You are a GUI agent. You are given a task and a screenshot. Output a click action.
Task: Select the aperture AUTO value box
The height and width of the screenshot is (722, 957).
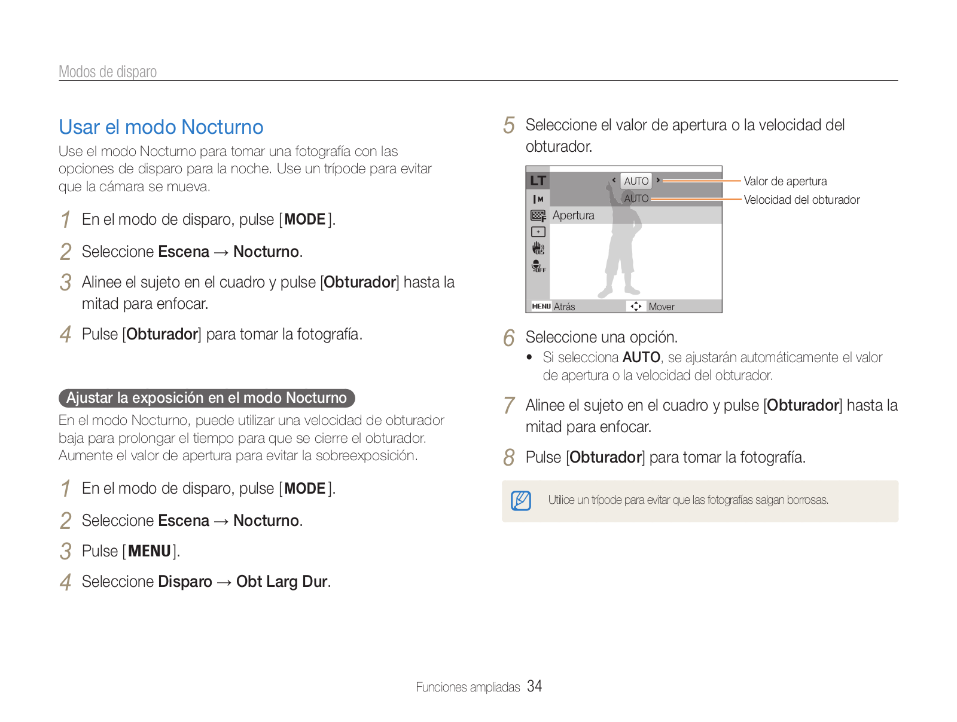pos(636,181)
